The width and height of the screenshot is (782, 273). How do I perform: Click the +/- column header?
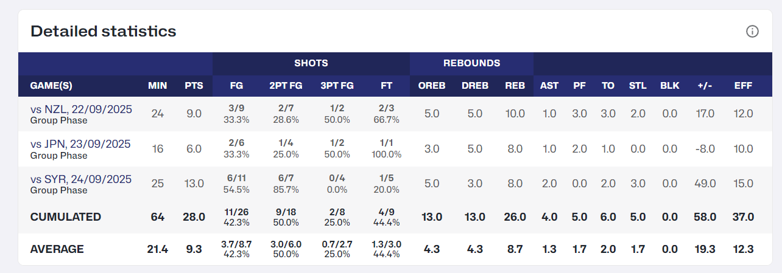pos(706,86)
